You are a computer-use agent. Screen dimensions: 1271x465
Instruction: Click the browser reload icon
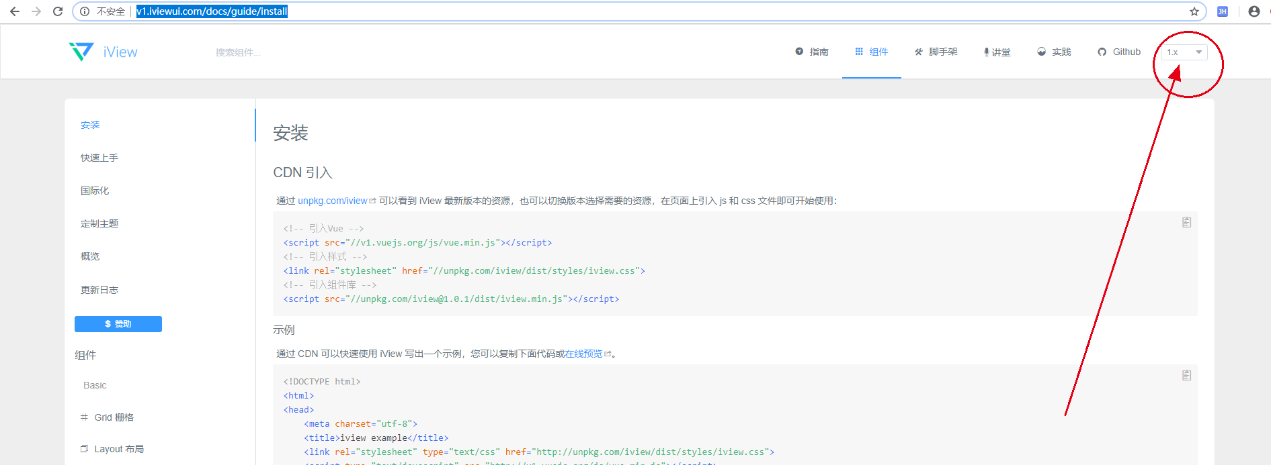pos(58,11)
